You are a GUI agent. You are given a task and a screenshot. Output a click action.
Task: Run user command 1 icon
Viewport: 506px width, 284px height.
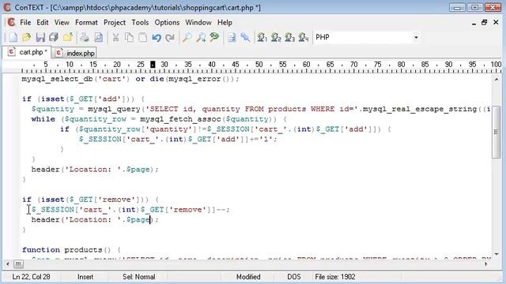[262, 37]
